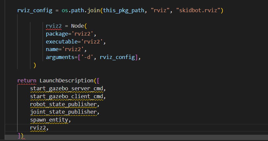Click the package='rviz2' line

tap(71, 34)
